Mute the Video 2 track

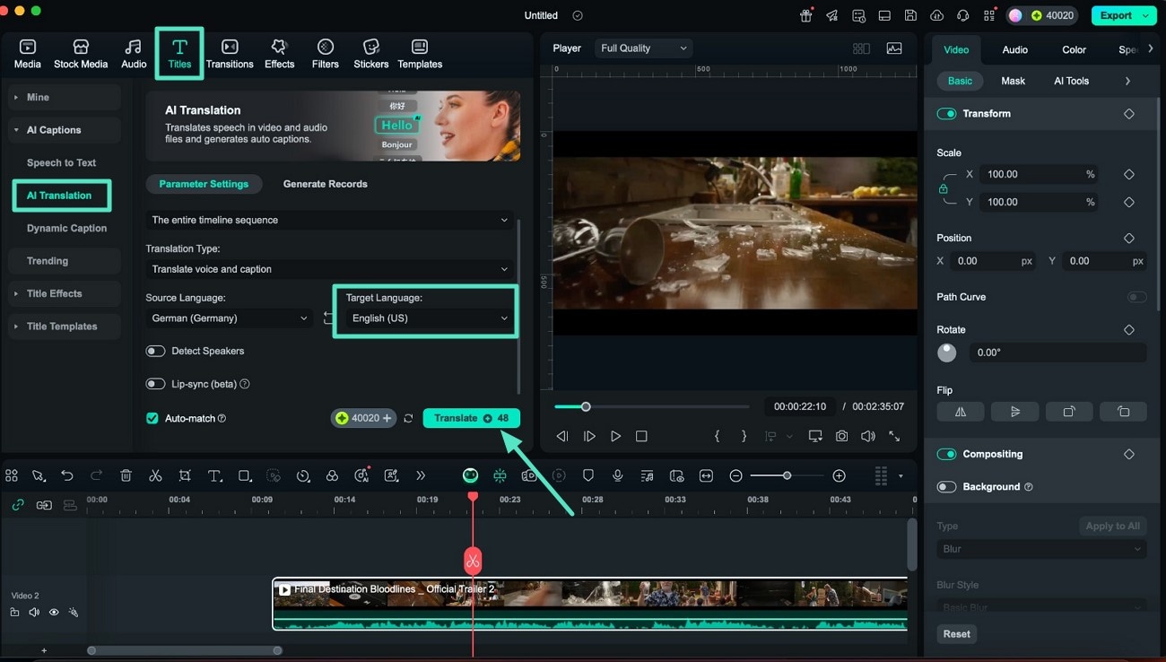(x=34, y=613)
